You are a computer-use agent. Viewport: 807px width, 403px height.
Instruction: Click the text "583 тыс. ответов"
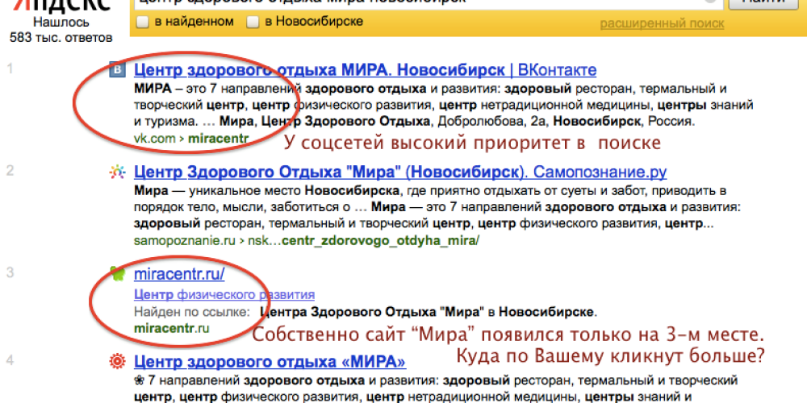pos(61,38)
